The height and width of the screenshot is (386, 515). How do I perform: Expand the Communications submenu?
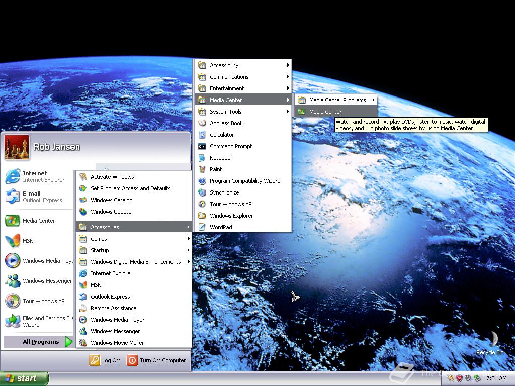click(x=243, y=77)
